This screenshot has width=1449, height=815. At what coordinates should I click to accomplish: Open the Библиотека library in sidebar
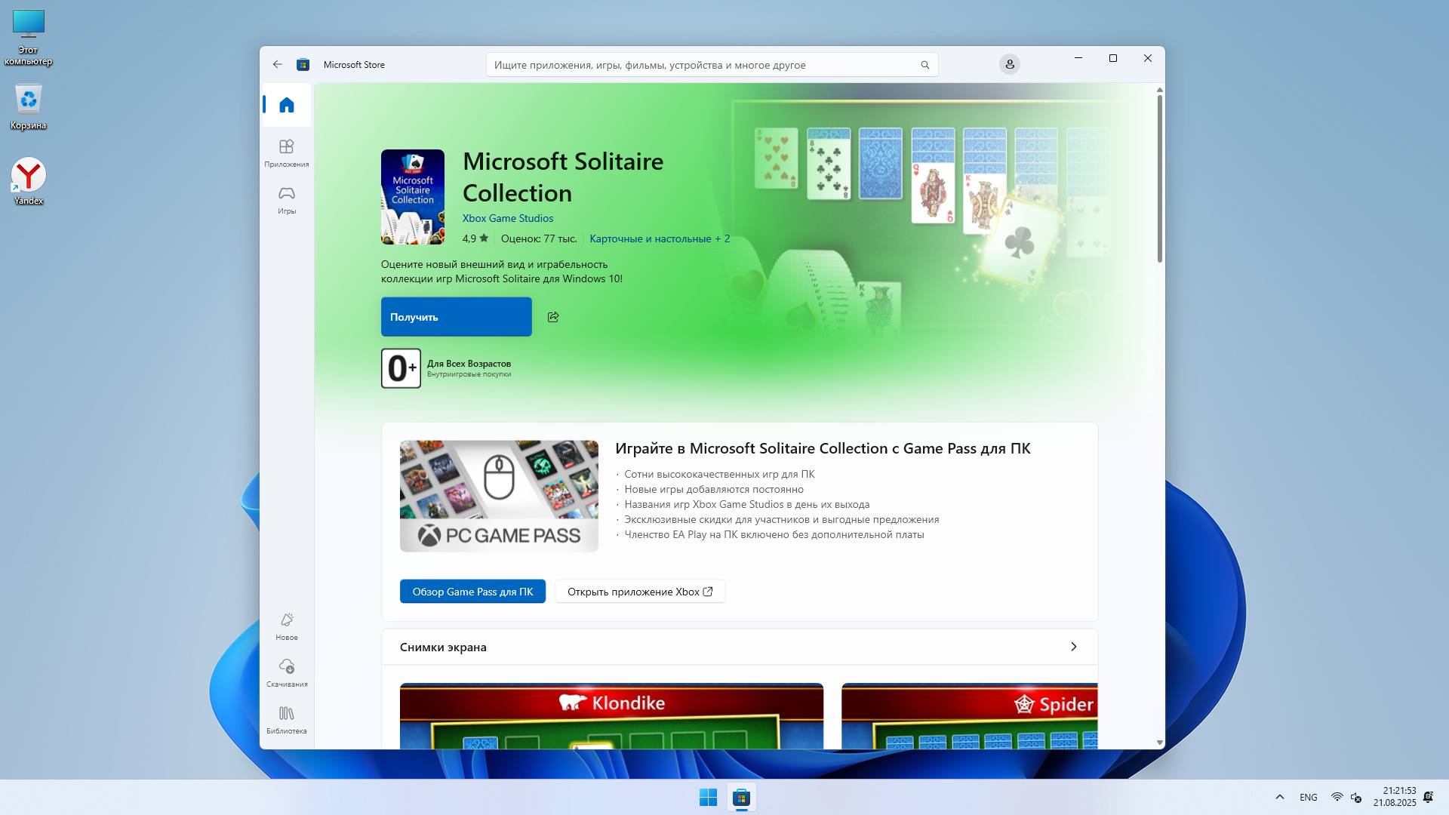coord(286,719)
